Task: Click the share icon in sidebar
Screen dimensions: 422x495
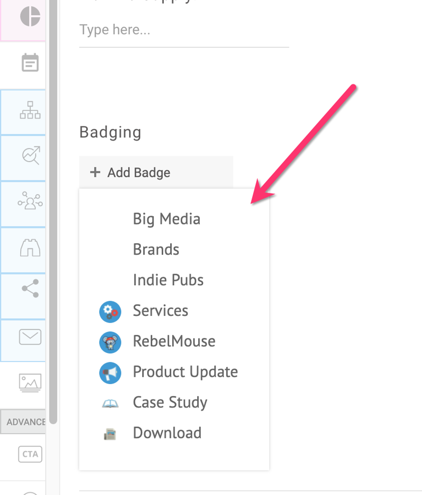Action: (x=30, y=288)
